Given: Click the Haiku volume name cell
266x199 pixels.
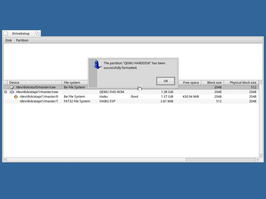Looking at the screenshot, I should (x=104, y=97).
